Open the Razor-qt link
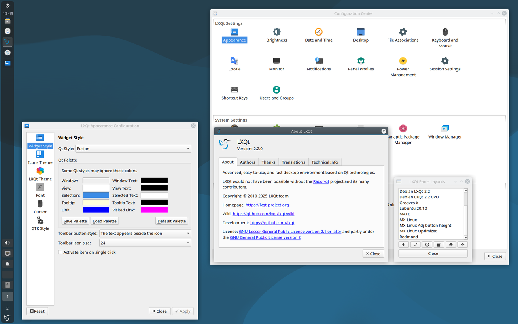 click(x=321, y=181)
